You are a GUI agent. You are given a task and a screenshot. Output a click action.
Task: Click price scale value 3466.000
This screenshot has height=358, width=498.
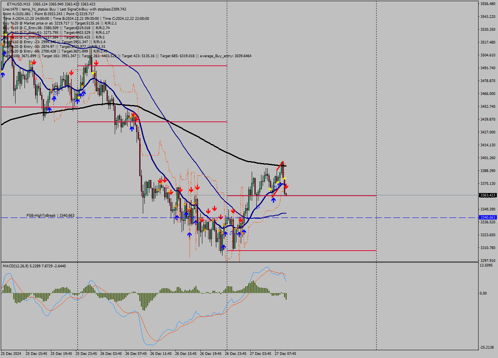[x=487, y=94]
